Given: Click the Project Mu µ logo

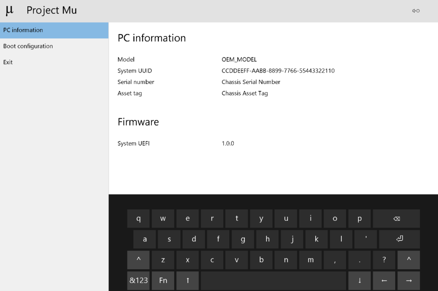Looking at the screenshot, I should point(9,10).
